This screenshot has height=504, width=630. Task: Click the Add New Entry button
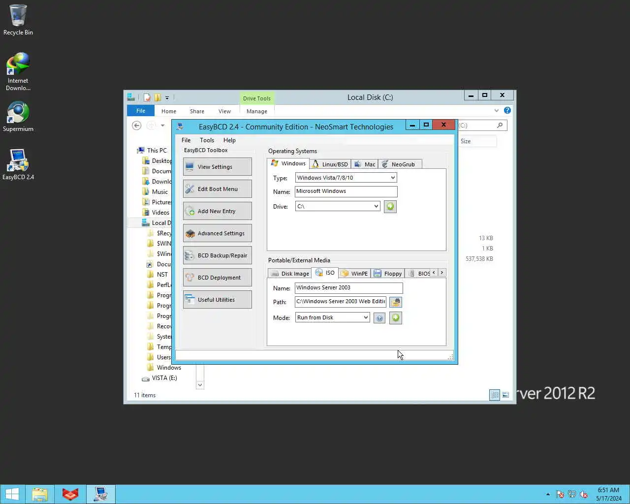(x=217, y=211)
